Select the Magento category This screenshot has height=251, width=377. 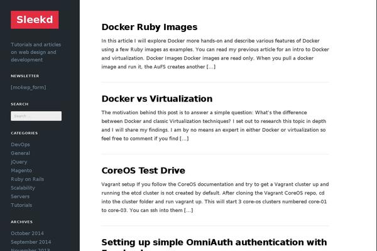(21, 171)
